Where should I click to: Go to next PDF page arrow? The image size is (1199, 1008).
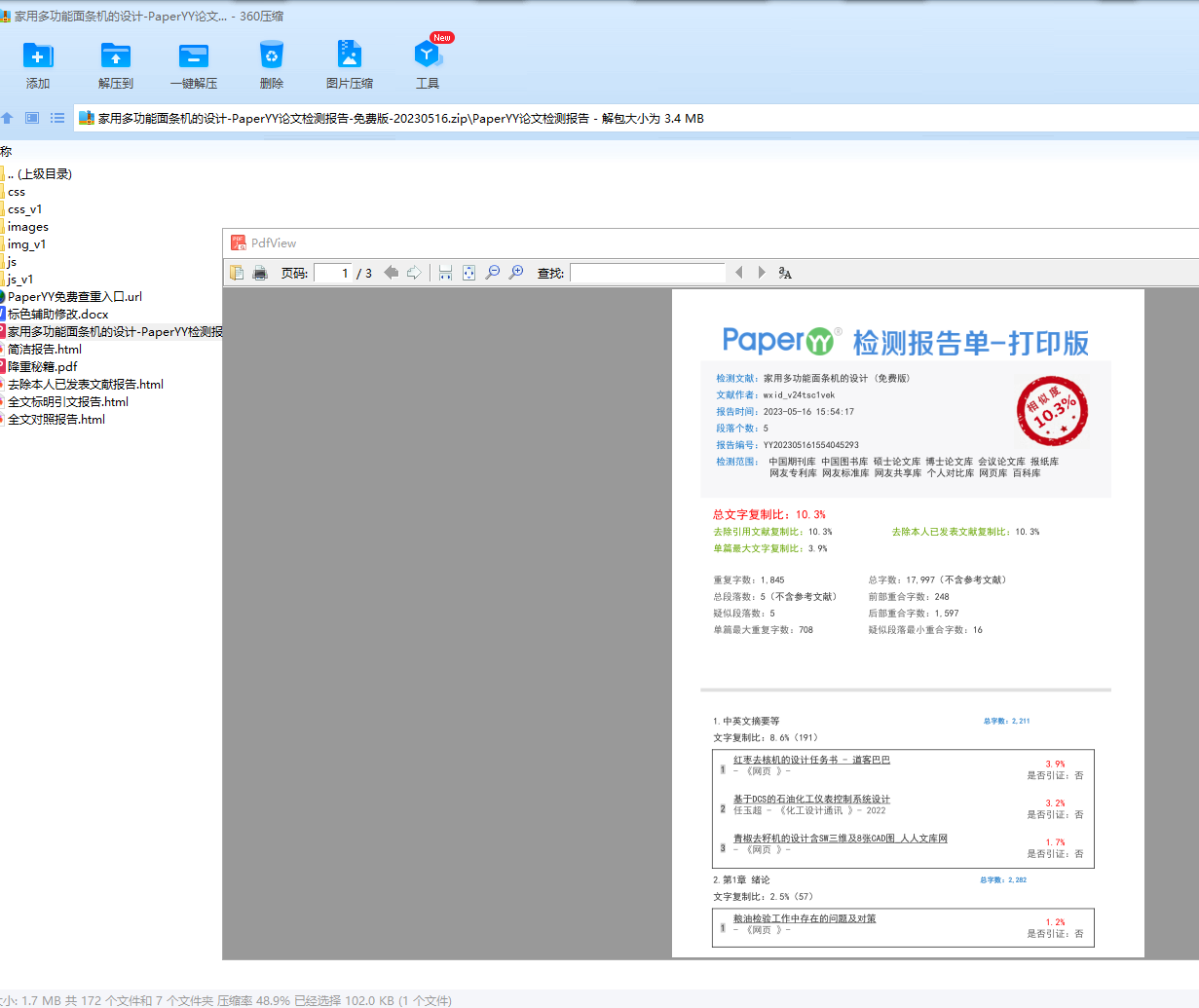(x=414, y=273)
